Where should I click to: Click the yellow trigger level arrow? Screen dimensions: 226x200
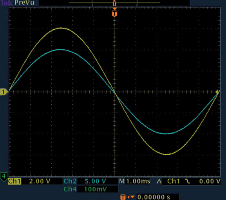pyautogui.click(x=217, y=92)
